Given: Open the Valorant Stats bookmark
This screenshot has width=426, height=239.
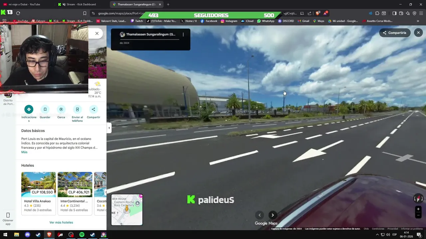Looking at the screenshot, I should [111, 21].
